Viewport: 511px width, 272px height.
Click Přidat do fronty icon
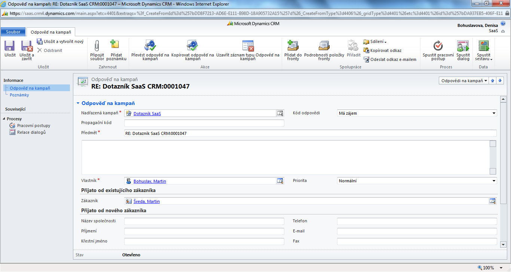(x=293, y=46)
